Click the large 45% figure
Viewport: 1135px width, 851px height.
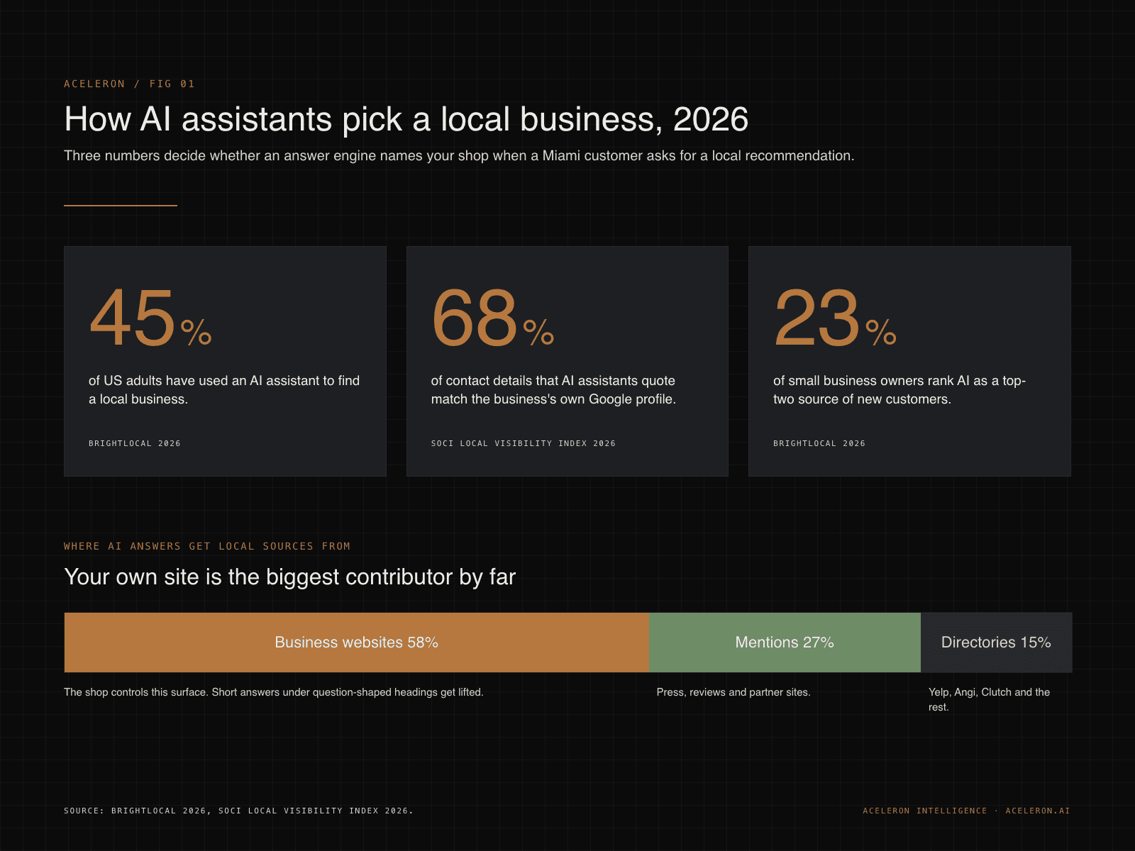(150, 318)
